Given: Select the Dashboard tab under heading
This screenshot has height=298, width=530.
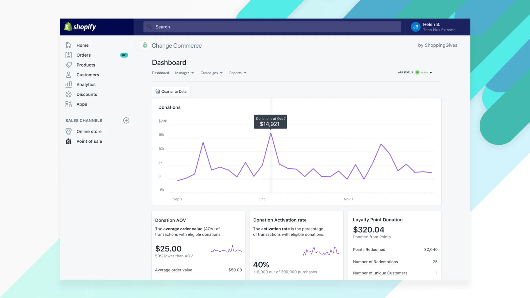Looking at the screenshot, I should (x=160, y=73).
